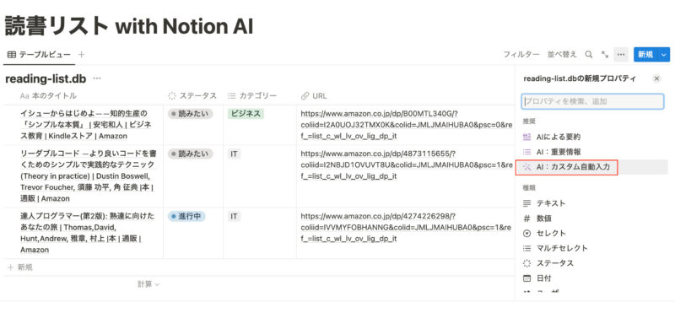Click the AI：重要情報 list icon
Viewport: 675px width, 313px height.
pos(526,152)
